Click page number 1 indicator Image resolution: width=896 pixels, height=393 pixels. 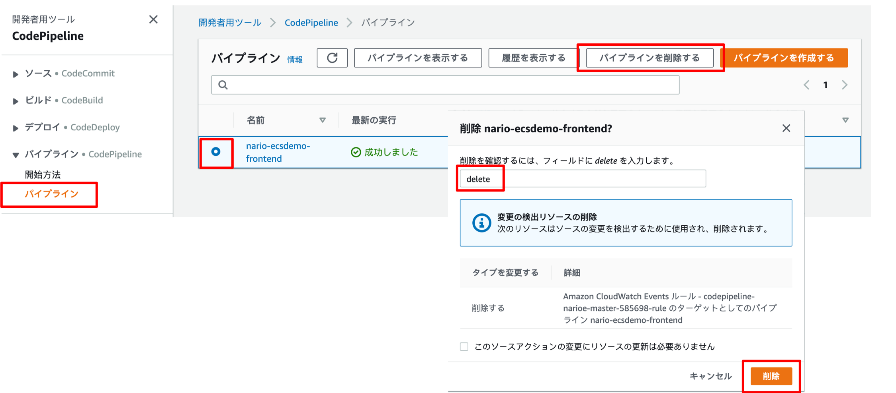click(x=826, y=85)
